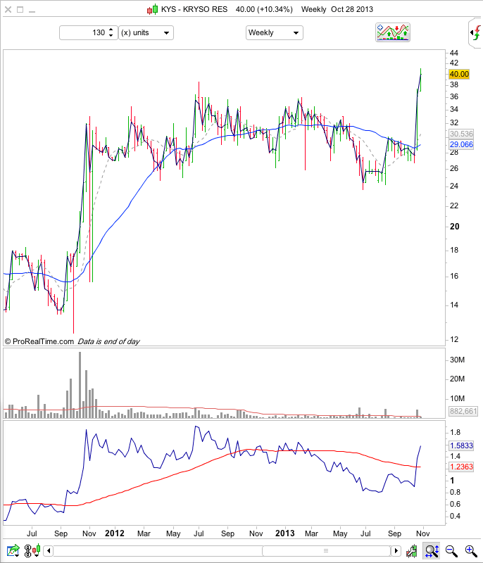The height and width of the screenshot is (563, 483).
Task: Close the KYS chart window
Action: 8,10
